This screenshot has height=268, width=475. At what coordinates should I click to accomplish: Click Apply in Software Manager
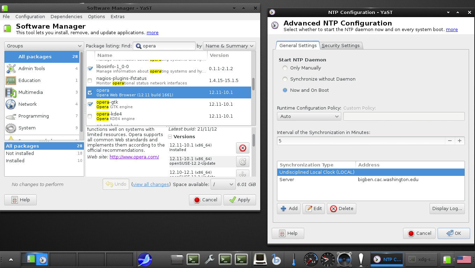tap(240, 200)
